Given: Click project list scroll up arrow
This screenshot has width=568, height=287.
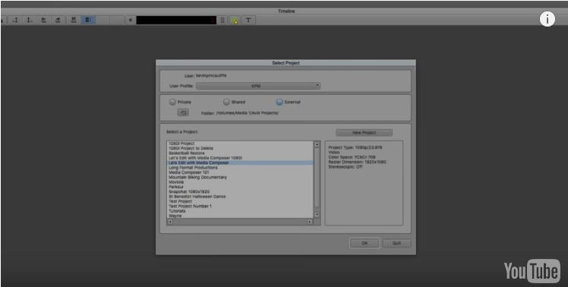Looking at the screenshot, I should [x=317, y=144].
